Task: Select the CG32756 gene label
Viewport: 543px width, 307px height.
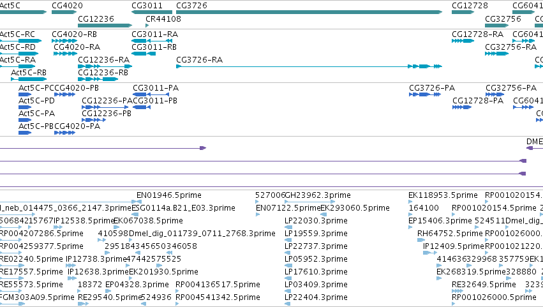Action: pyautogui.click(x=503, y=19)
